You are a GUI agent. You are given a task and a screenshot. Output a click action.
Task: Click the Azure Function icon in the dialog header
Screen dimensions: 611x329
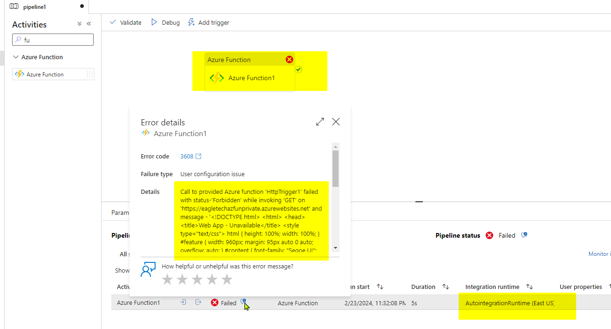click(x=146, y=133)
